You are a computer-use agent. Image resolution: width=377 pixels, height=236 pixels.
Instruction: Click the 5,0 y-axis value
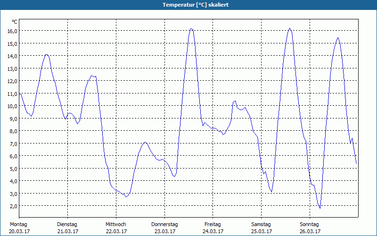pyautogui.click(x=14, y=169)
